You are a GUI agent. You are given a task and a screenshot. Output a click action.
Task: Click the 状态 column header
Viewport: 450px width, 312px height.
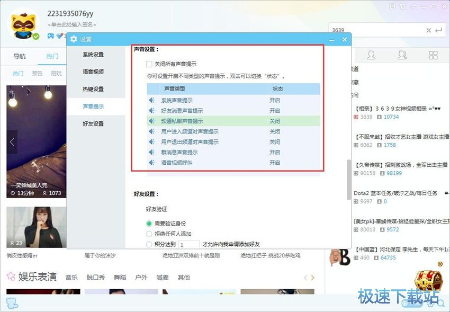(x=277, y=88)
